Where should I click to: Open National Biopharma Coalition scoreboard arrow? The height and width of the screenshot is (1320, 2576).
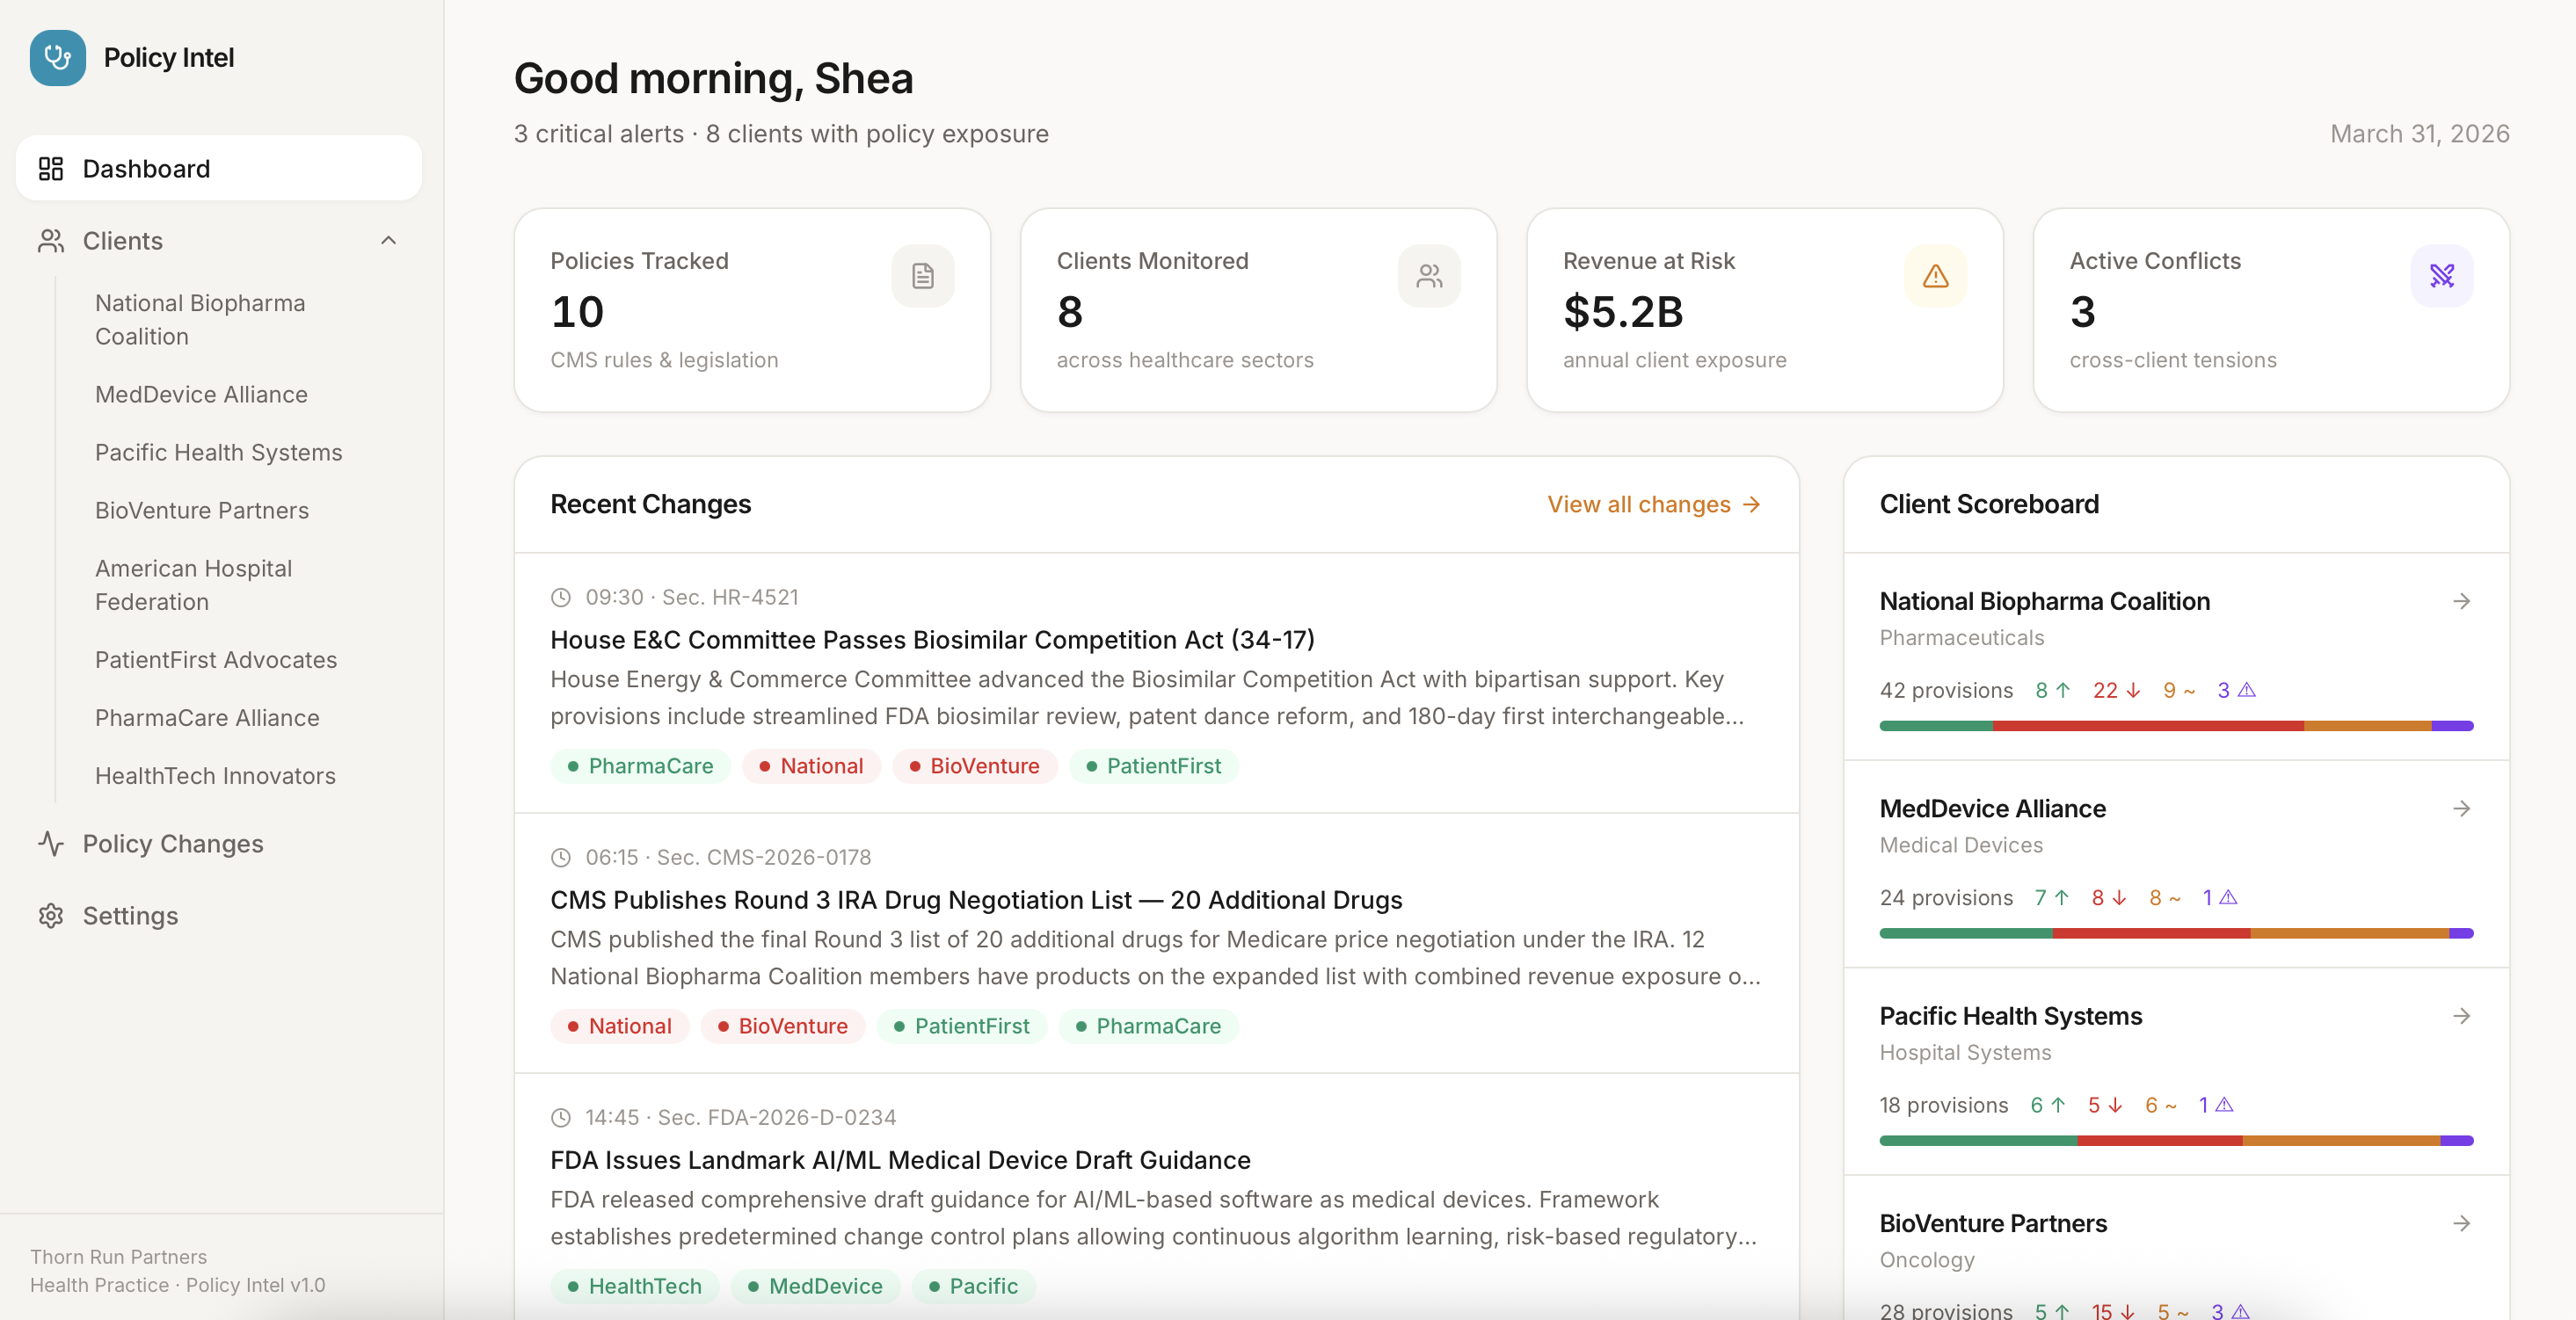2462,600
